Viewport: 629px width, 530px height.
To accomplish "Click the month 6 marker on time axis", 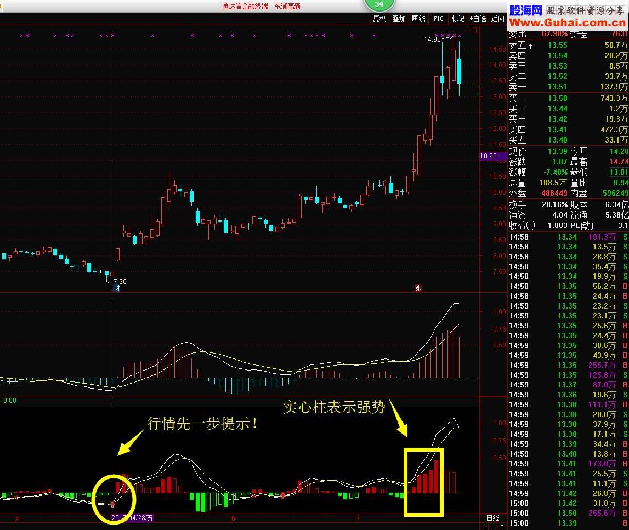I will point(233,518).
